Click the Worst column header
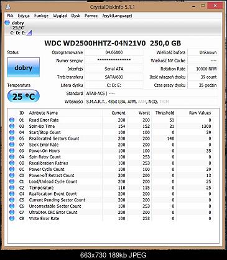 pyautogui.click(x=139, y=113)
